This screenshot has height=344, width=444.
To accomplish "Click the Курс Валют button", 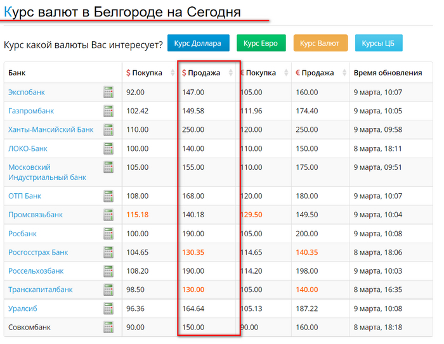I will [x=320, y=43].
